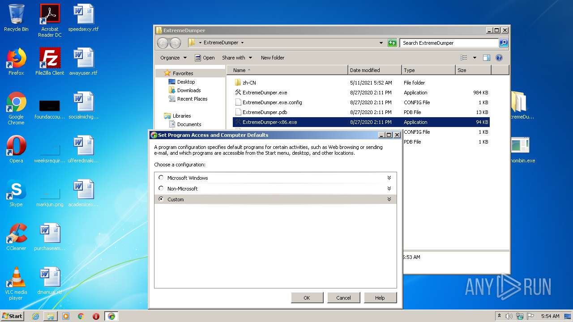Select Downloads in the Favorites tree

[188, 90]
